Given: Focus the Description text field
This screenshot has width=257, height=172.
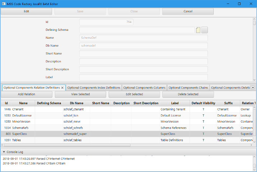Looking at the screenshot, I should 143,62.
